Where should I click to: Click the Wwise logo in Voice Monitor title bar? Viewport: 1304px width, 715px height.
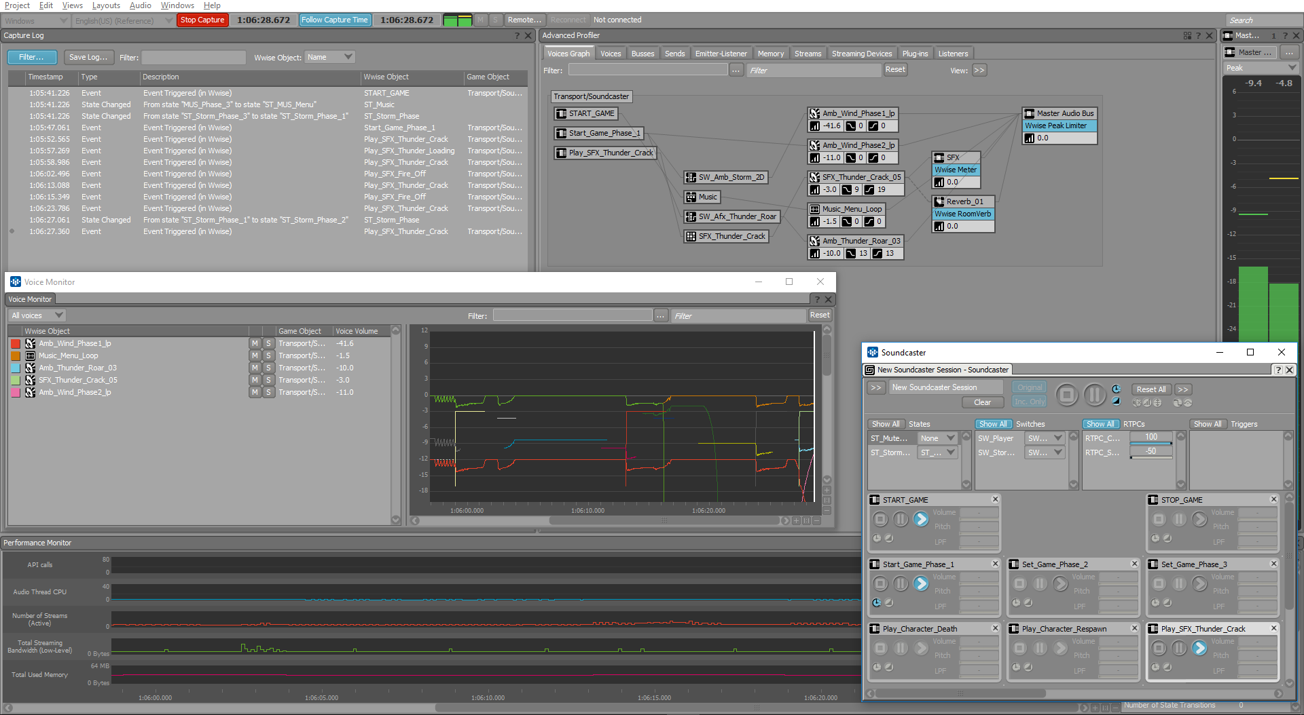click(15, 282)
